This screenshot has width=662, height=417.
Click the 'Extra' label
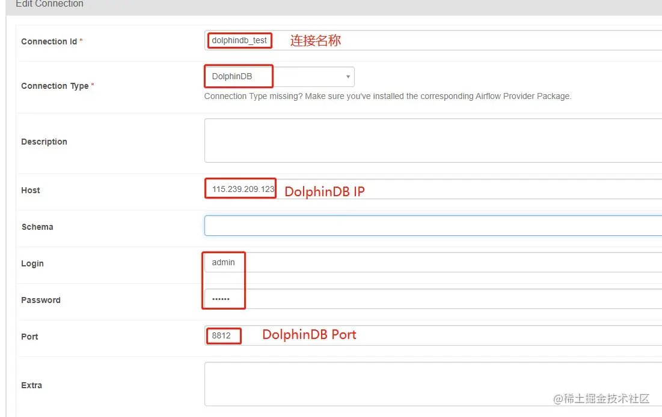click(x=32, y=385)
